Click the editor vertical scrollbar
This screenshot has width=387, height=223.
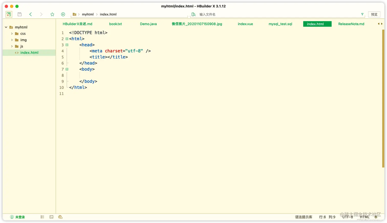tap(383, 98)
